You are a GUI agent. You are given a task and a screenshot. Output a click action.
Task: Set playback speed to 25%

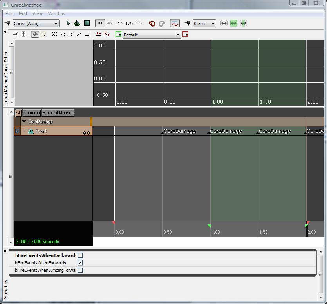click(x=119, y=23)
